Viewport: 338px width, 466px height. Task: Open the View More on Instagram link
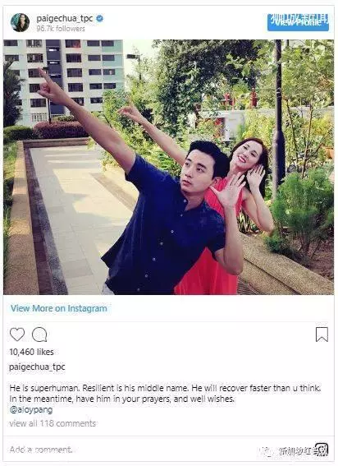click(59, 308)
